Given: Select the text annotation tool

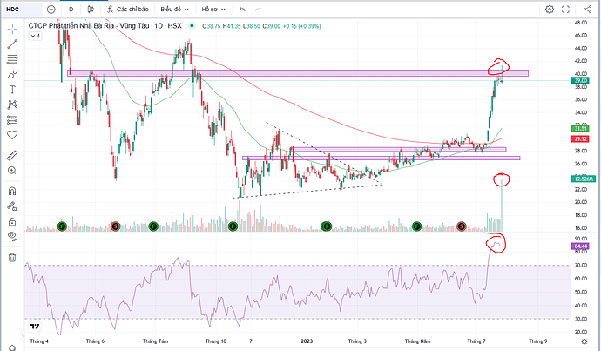Looking at the screenshot, I should 12,90.
